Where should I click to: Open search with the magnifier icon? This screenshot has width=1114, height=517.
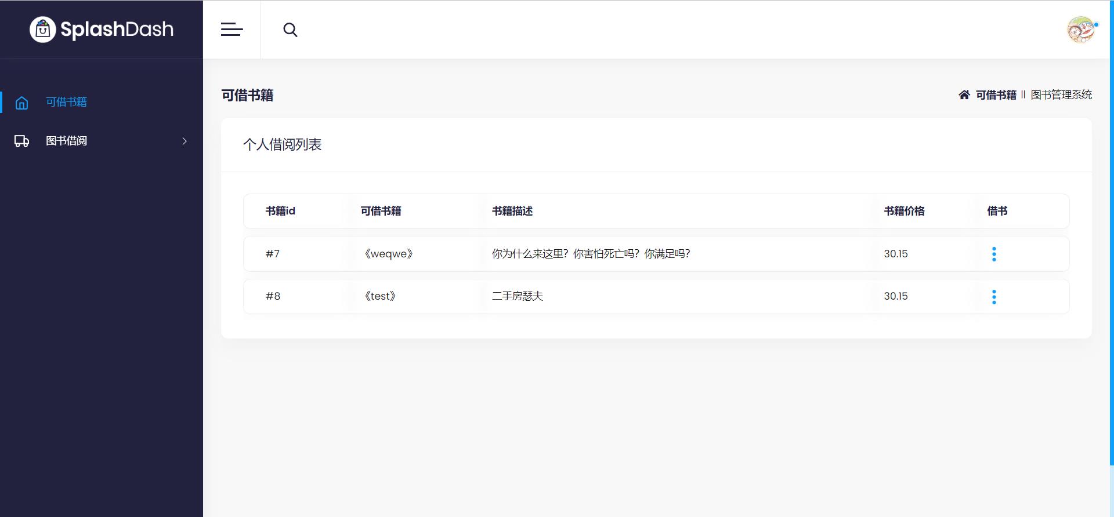click(290, 30)
